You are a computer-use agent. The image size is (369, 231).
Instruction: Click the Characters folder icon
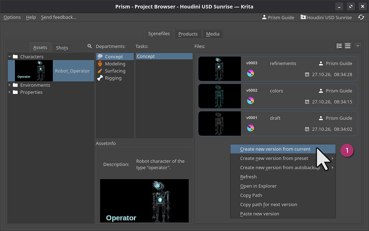pyautogui.click(x=15, y=57)
